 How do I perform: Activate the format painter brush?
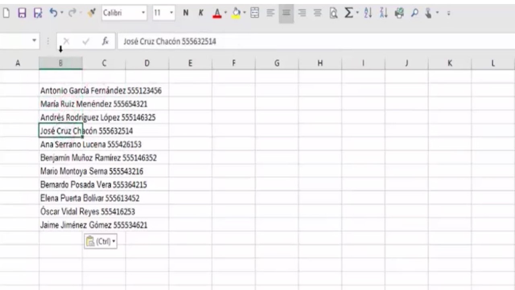91,13
